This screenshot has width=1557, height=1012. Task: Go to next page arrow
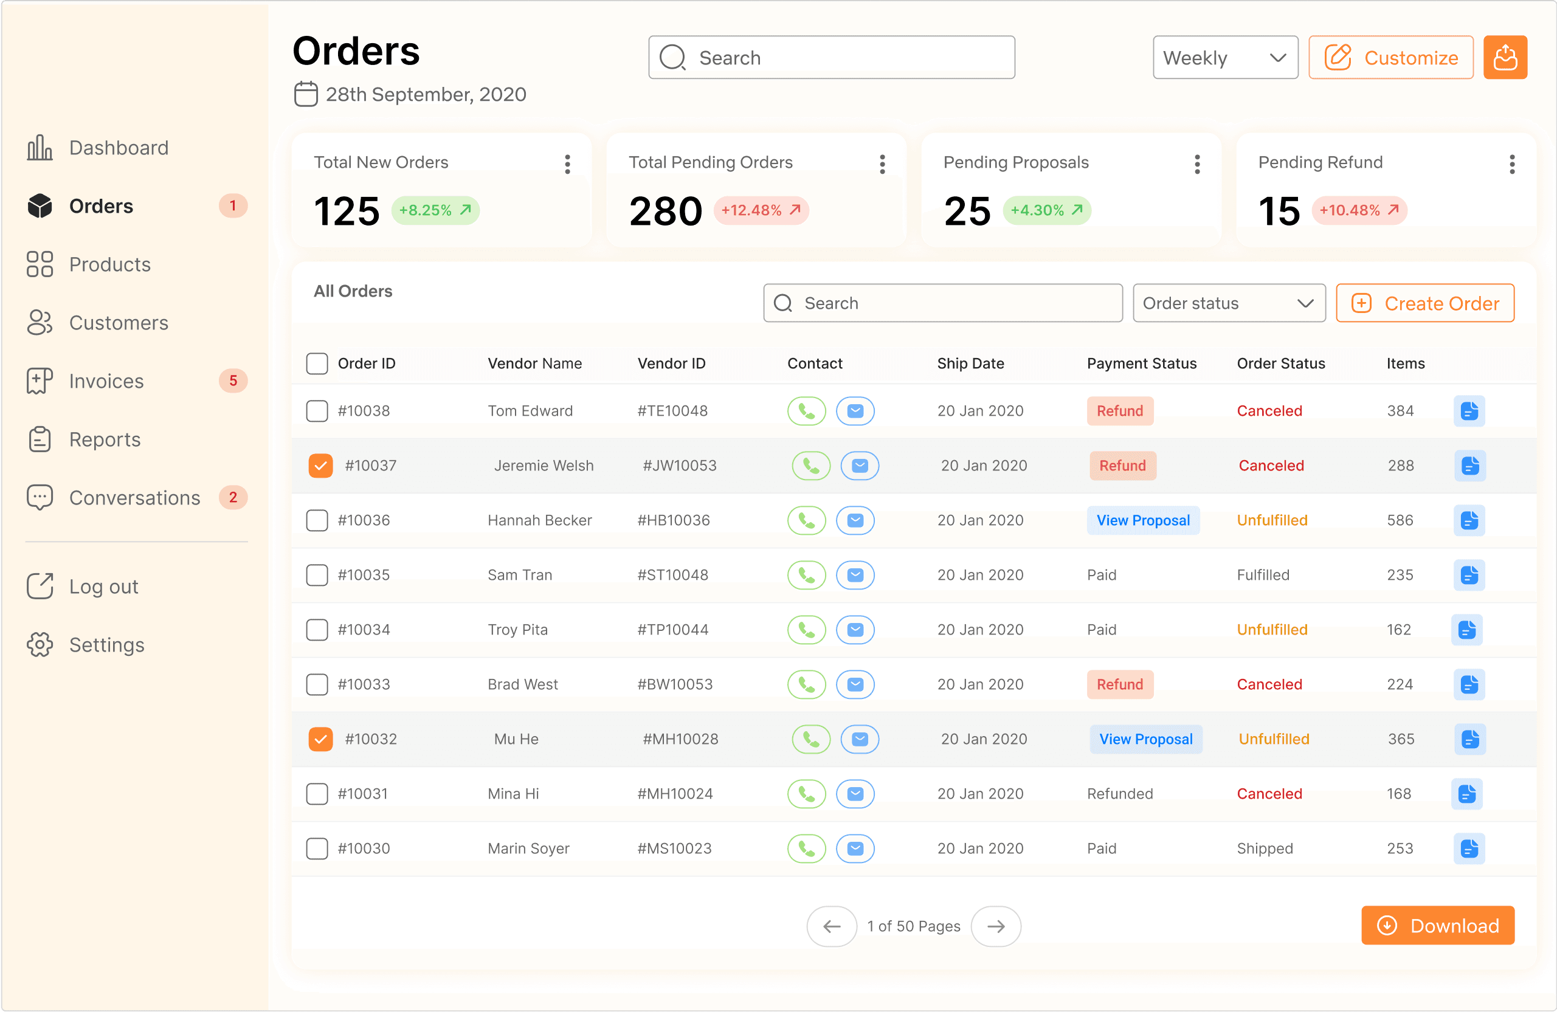click(995, 926)
